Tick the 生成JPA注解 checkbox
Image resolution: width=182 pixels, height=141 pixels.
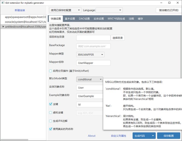(51, 121)
